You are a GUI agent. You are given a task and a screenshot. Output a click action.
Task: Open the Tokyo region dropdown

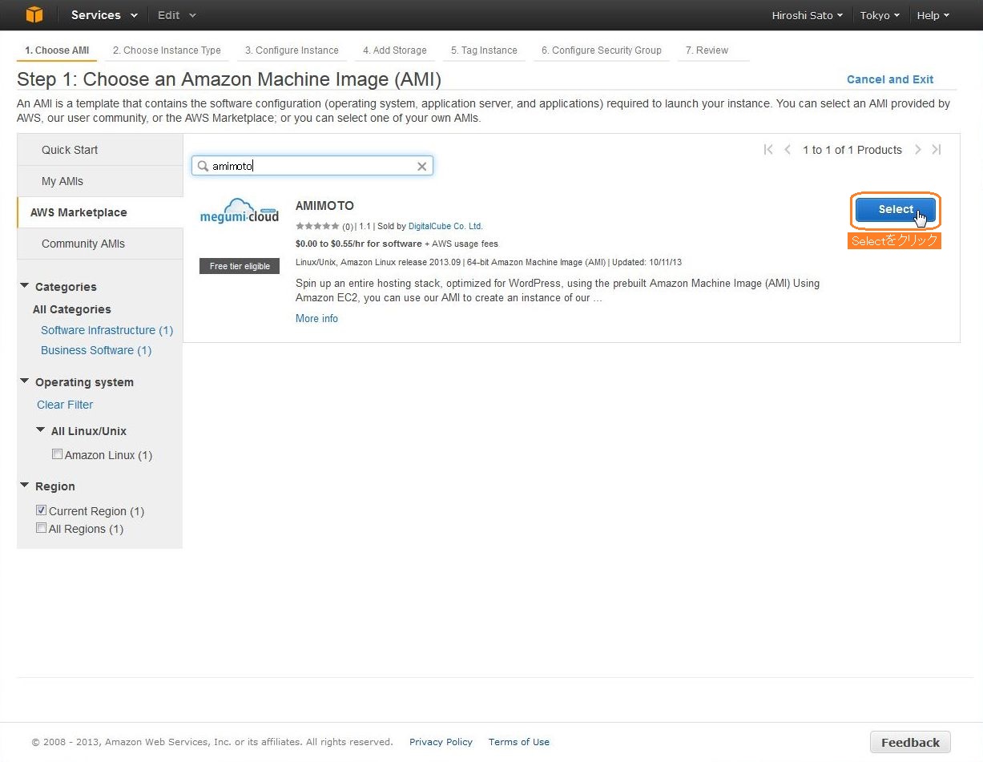tap(880, 15)
